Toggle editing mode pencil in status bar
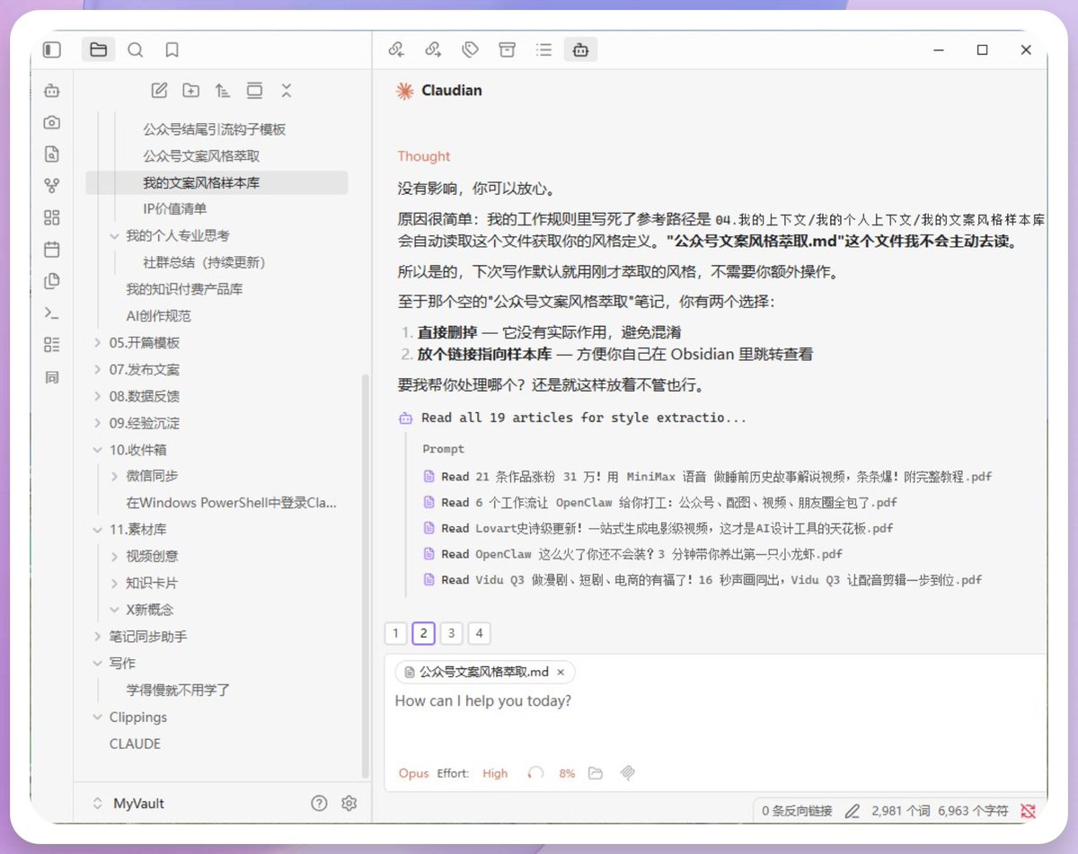 coord(853,811)
